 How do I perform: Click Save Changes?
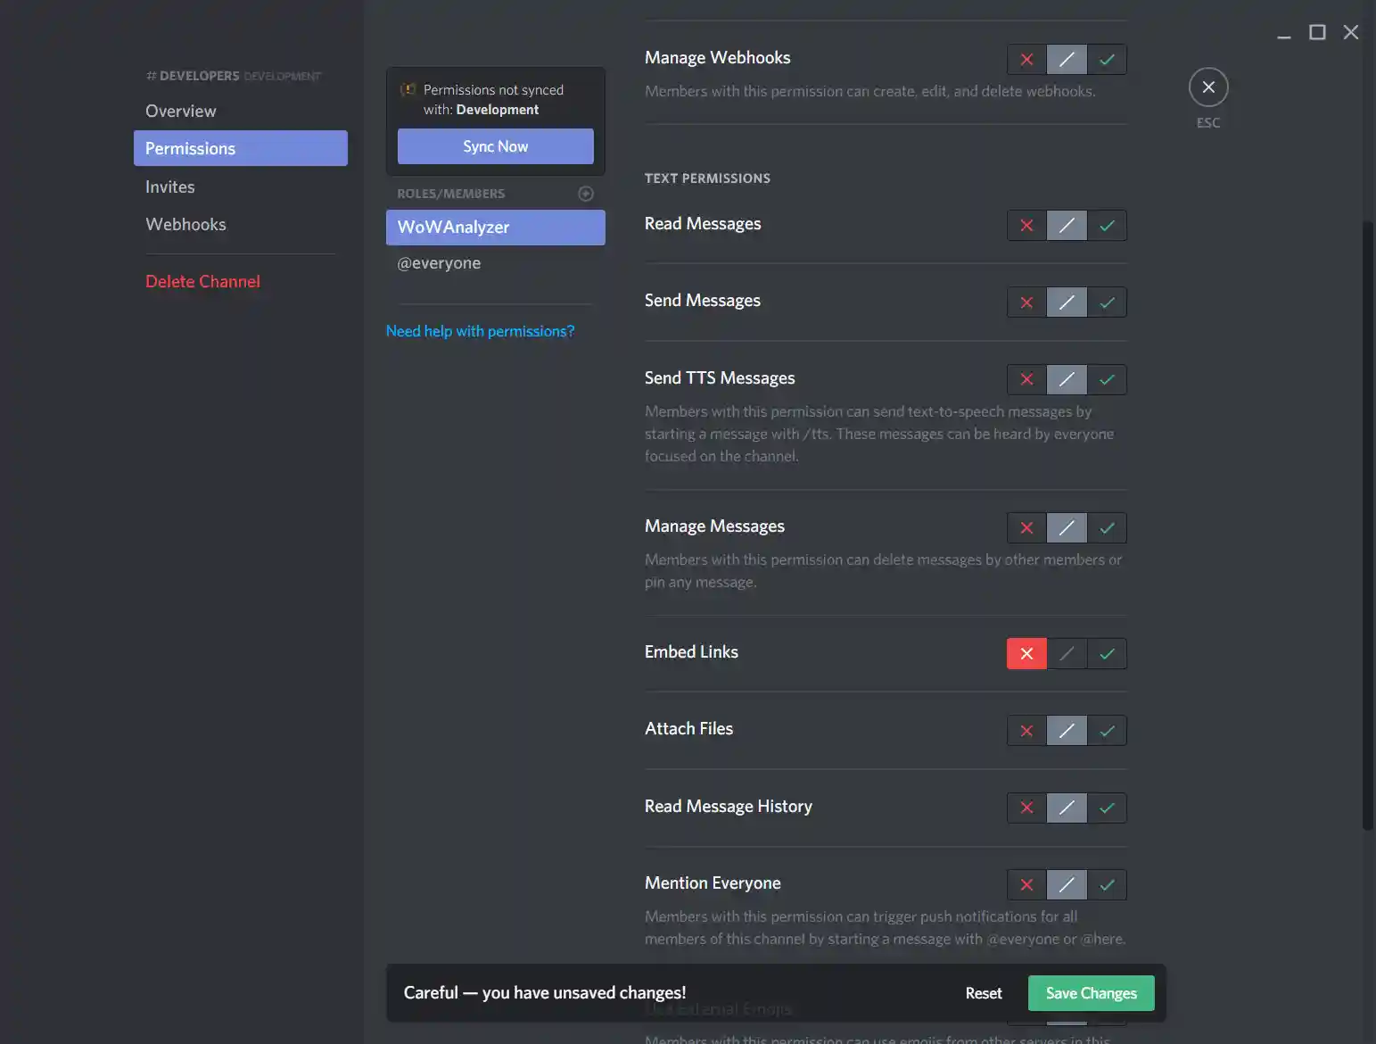[1092, 993]
